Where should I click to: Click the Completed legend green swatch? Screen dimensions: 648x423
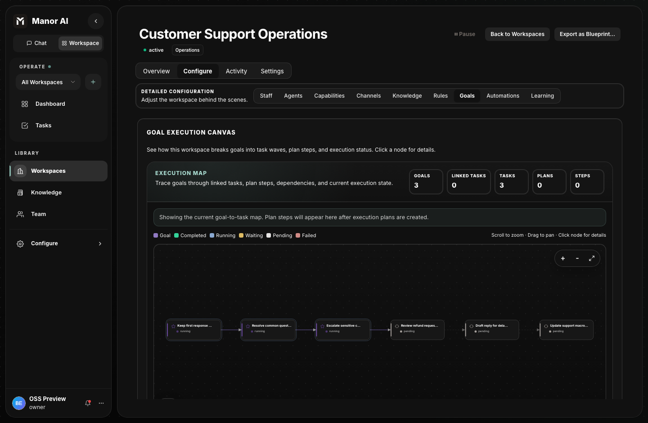click(176, 235)
